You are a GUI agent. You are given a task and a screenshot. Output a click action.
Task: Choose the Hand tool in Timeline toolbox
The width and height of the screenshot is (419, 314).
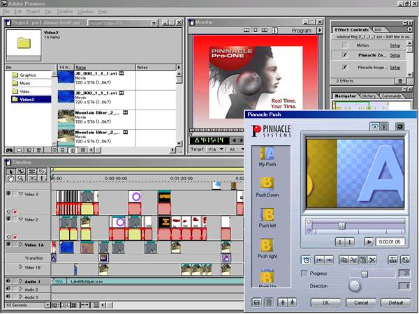pos(10,178)
